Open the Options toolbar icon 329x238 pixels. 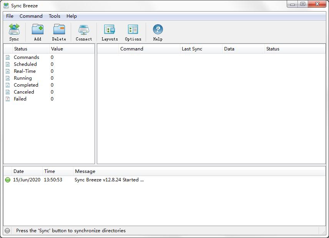[133, 30]
